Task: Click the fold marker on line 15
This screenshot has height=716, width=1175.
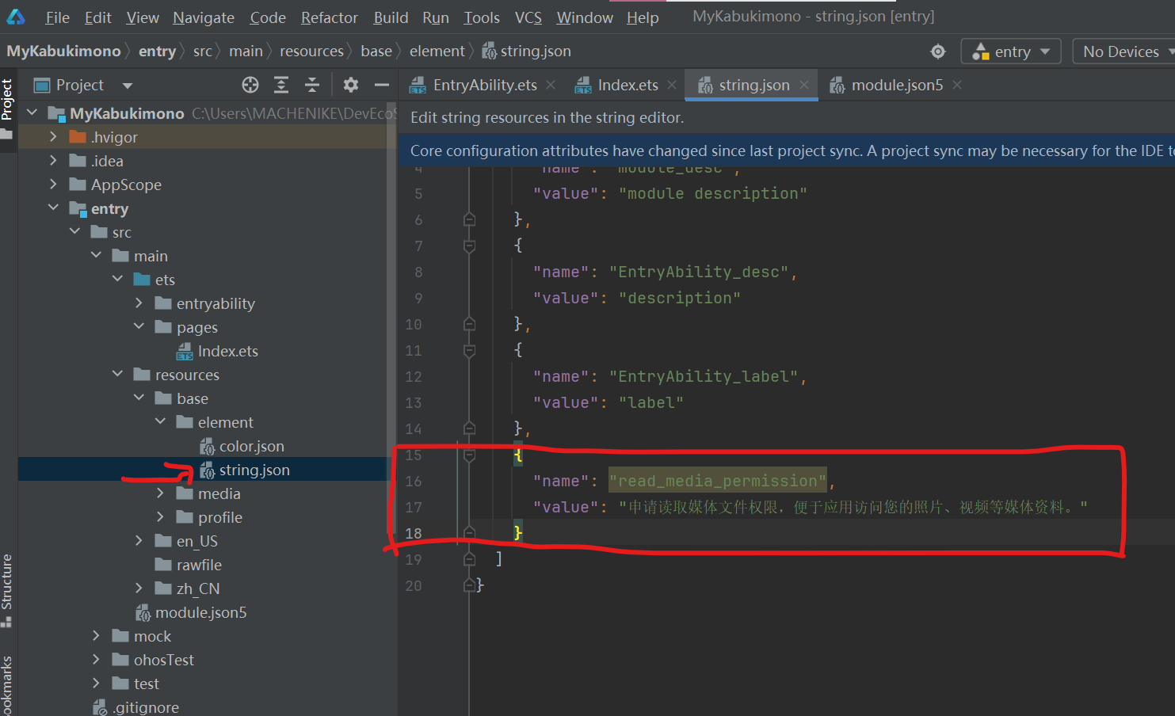Action: click(x=469, y=455)
